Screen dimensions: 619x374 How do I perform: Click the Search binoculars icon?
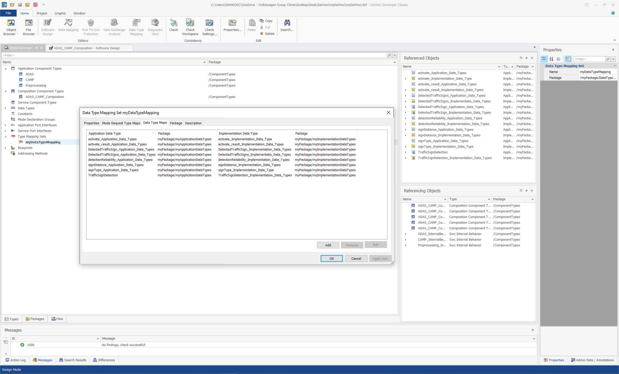pos(287,25)
